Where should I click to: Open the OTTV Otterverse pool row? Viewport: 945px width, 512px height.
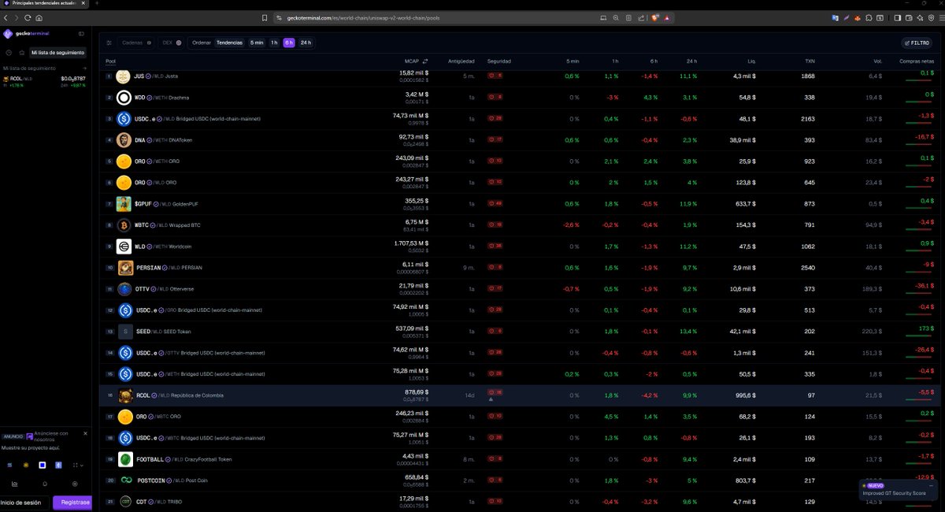click(x=521, y=289)
